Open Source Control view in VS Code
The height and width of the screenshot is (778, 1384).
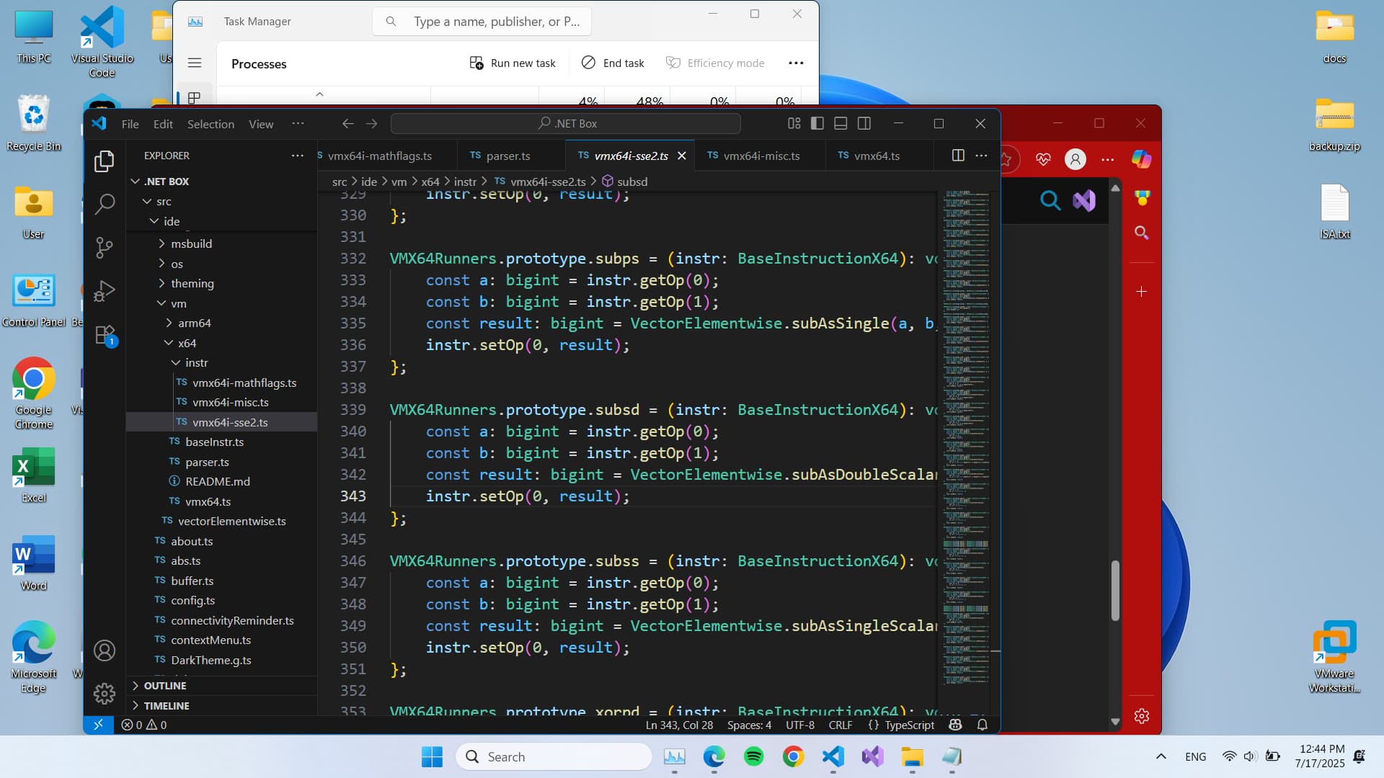coord(105,248)
